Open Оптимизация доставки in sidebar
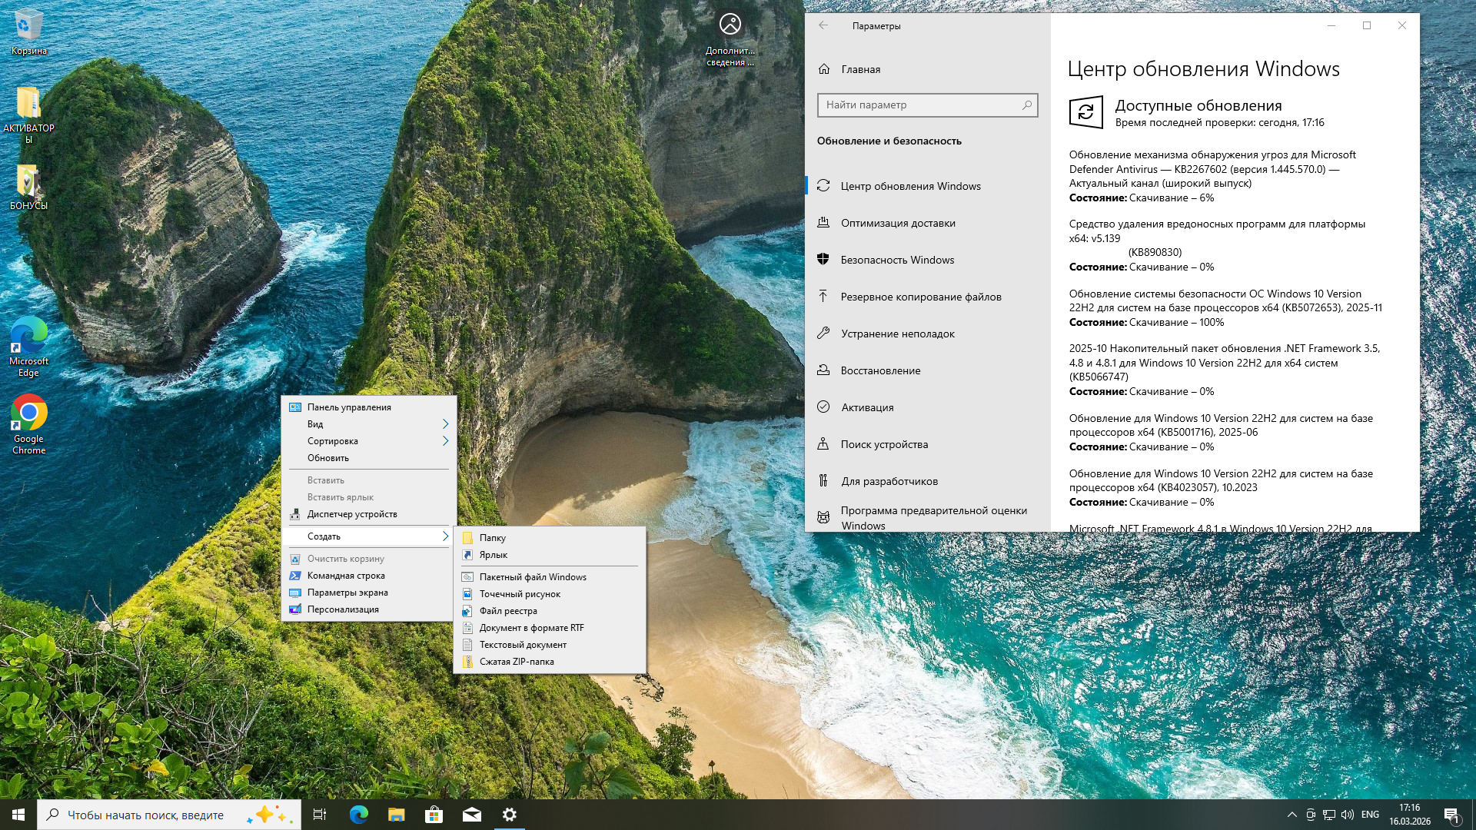This screenshot has width=1476, height=830. coord(897,223)
